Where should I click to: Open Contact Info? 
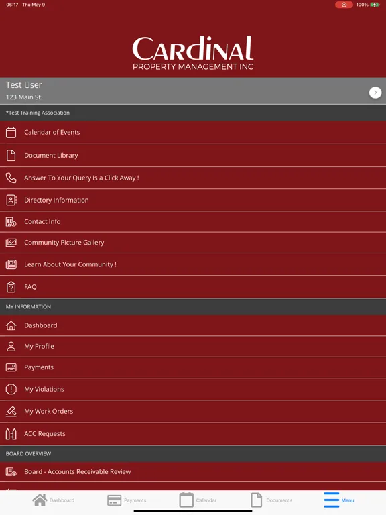[193, 222]
